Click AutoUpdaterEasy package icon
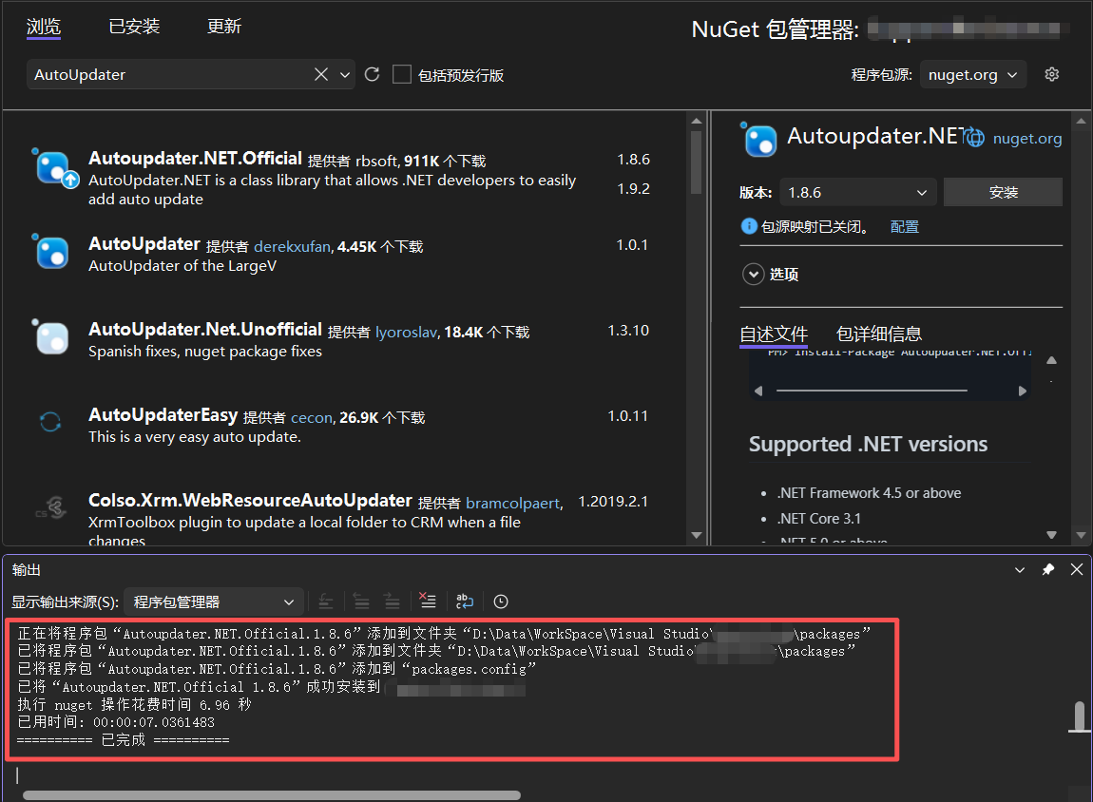This screenshot has width=1093, height=802. pyautogui.click(x=50, y=422)
